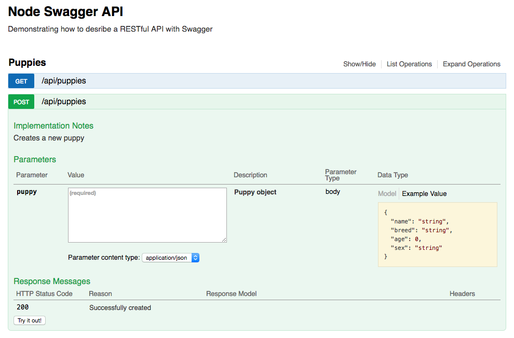Click the Show/Hide link
Image resolution: width=514 pixels, height=338 pixels.
[359, 64]
